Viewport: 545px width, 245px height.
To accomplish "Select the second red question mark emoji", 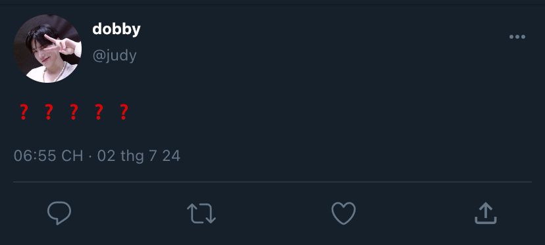I will click(x=49, y=112).
